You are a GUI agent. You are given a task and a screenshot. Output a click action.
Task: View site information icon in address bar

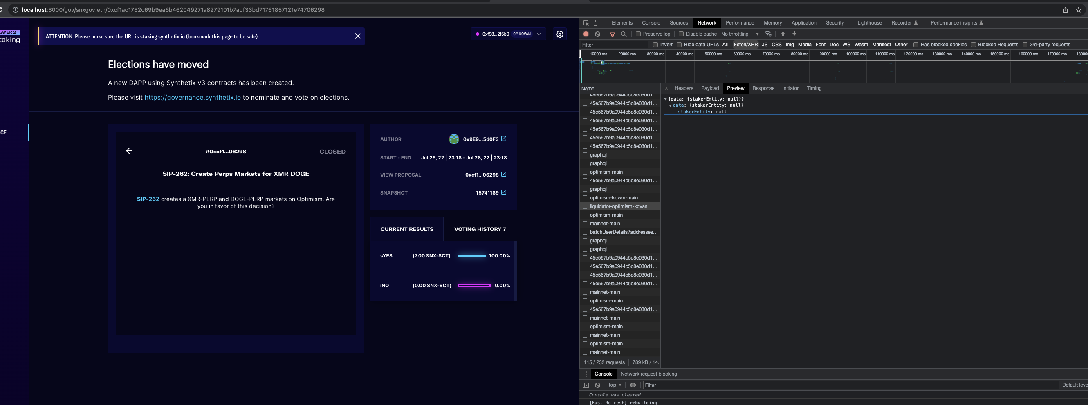(x=15, y=10)
